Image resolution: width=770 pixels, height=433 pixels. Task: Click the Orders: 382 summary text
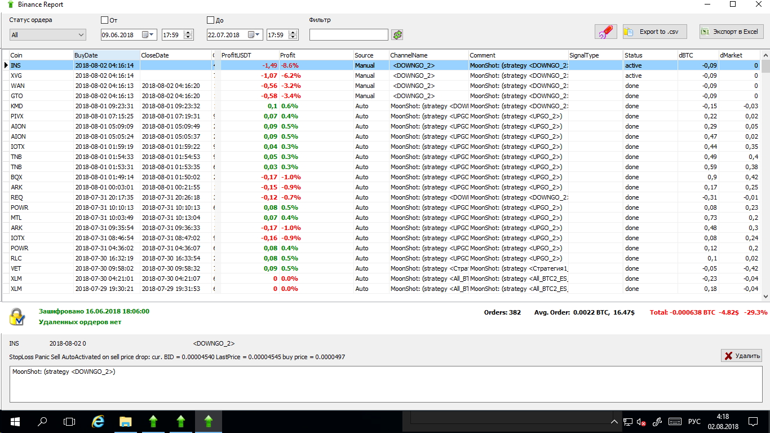pyautogui.click(x=502, y=312)
